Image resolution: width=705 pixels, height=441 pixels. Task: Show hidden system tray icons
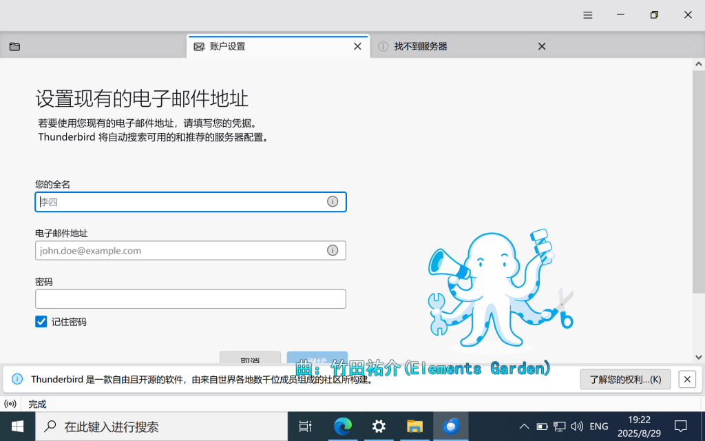coord(524,426)
